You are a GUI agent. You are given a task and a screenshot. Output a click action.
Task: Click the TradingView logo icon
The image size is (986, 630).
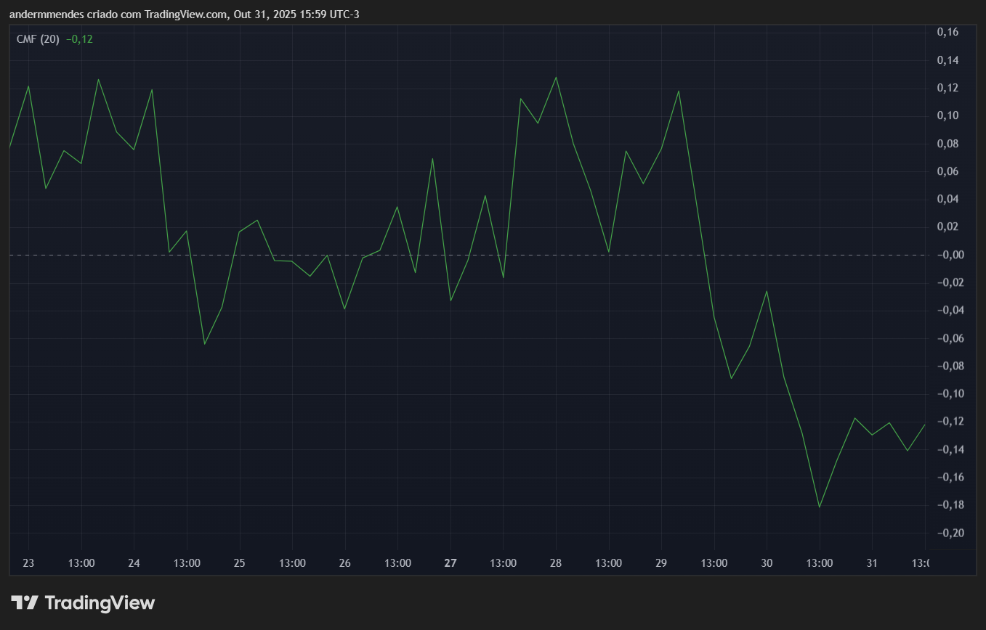pos(24,602)
